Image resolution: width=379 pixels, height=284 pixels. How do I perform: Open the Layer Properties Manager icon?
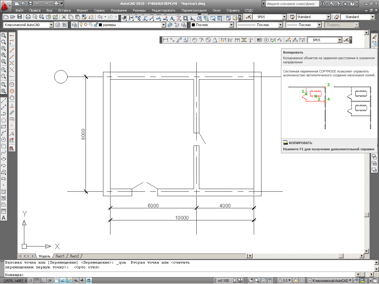pyautogui.click(x=74, y=25)
